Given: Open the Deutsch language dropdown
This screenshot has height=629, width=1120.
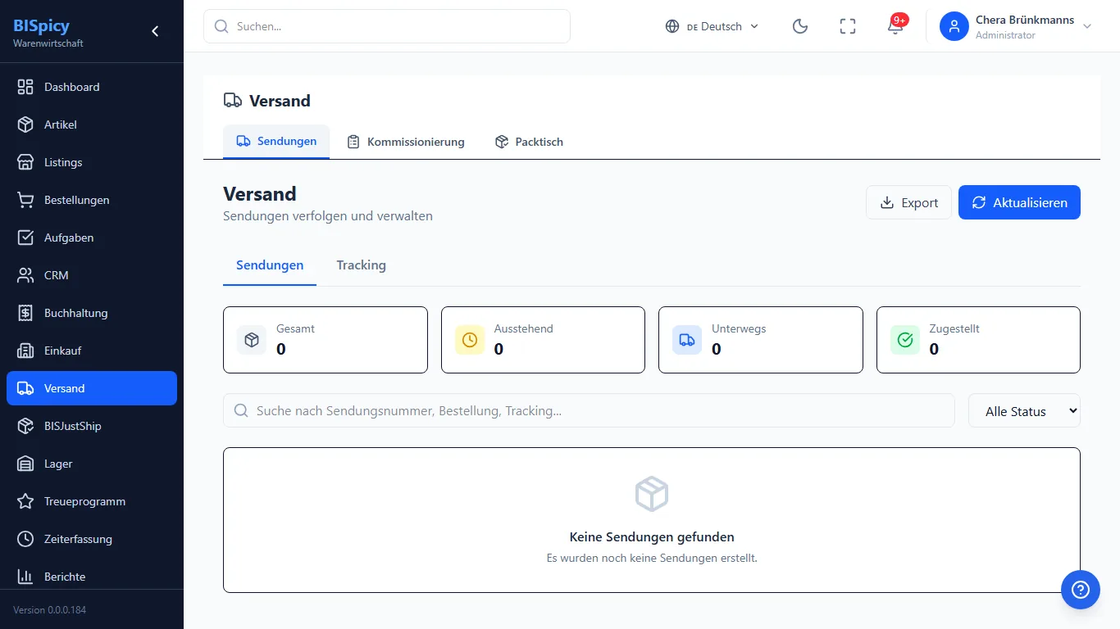Looking at the screenshot, I should pos(712,26).
